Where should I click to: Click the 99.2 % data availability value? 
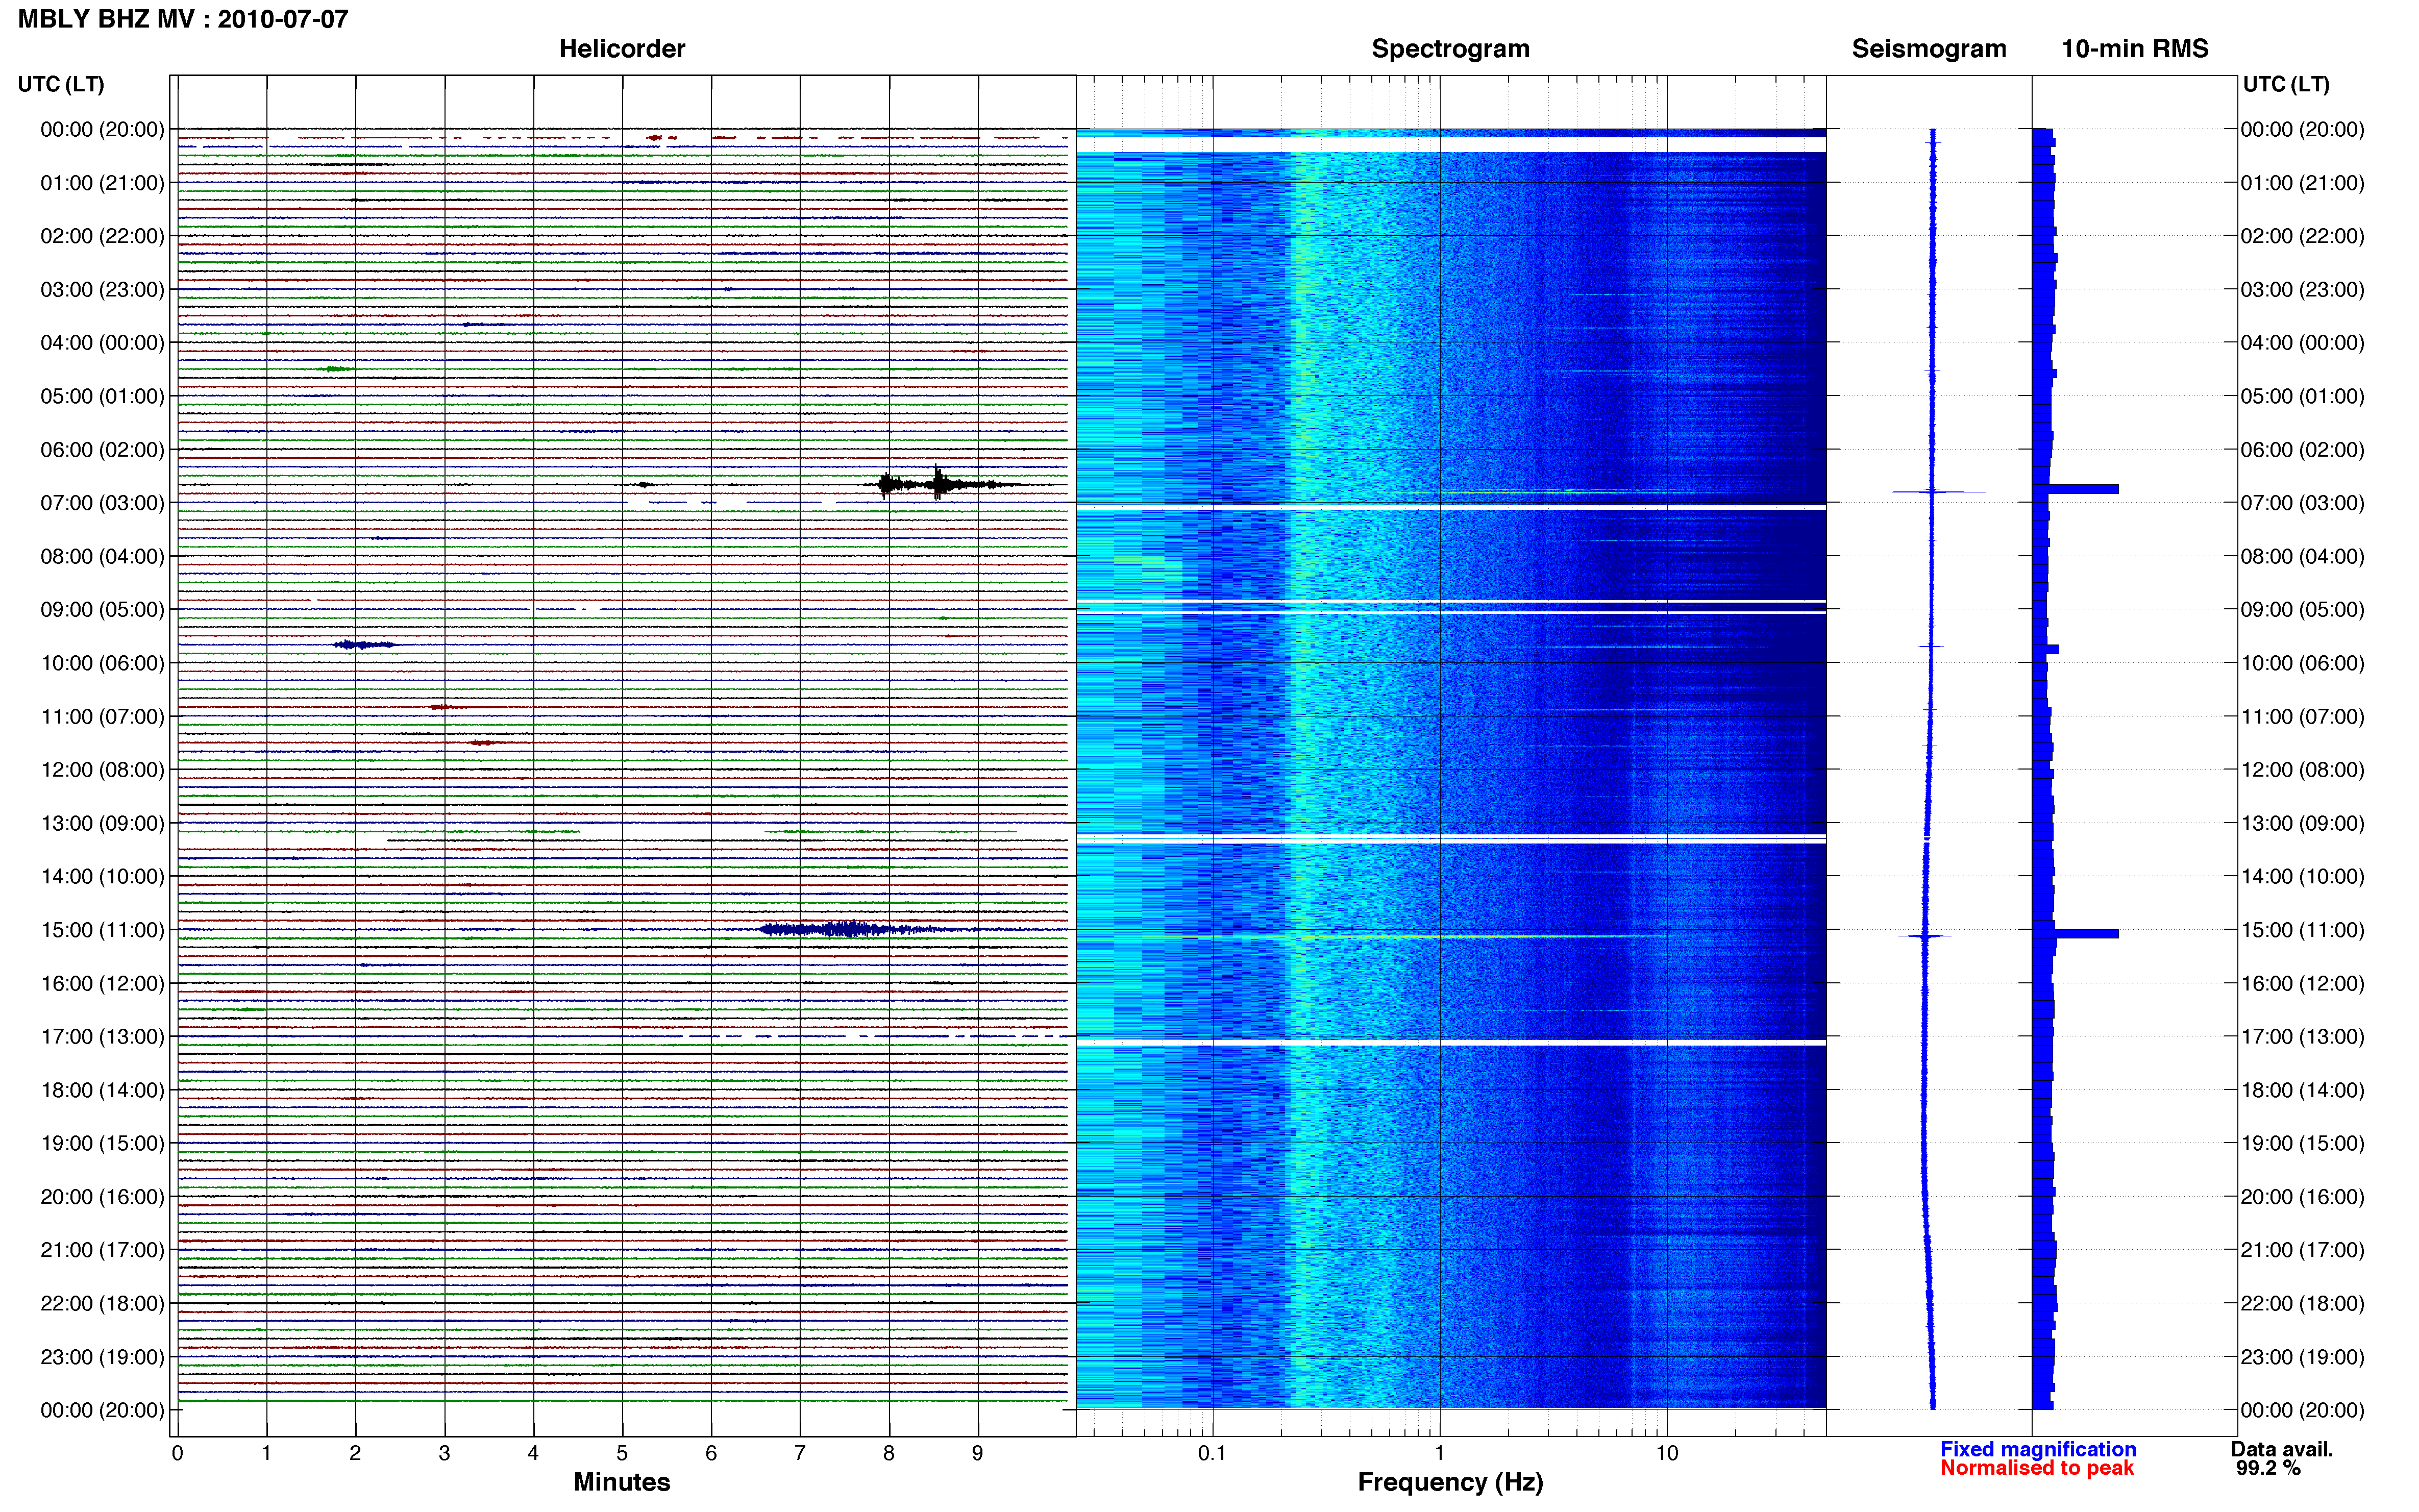2268,1468
